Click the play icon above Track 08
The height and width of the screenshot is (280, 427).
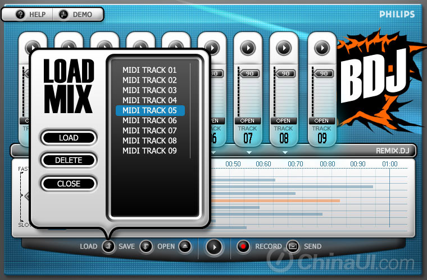[284, 48]
